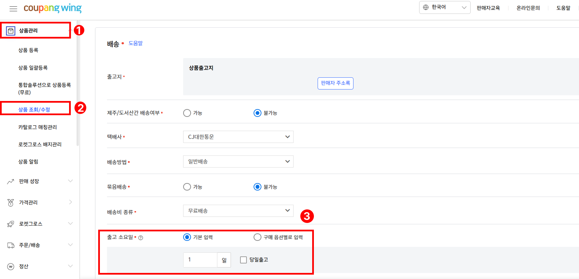The height and width of the screenshot is (279, 579).
Task: Expand the 주문/배송 menu chevron
Action: 70,245
